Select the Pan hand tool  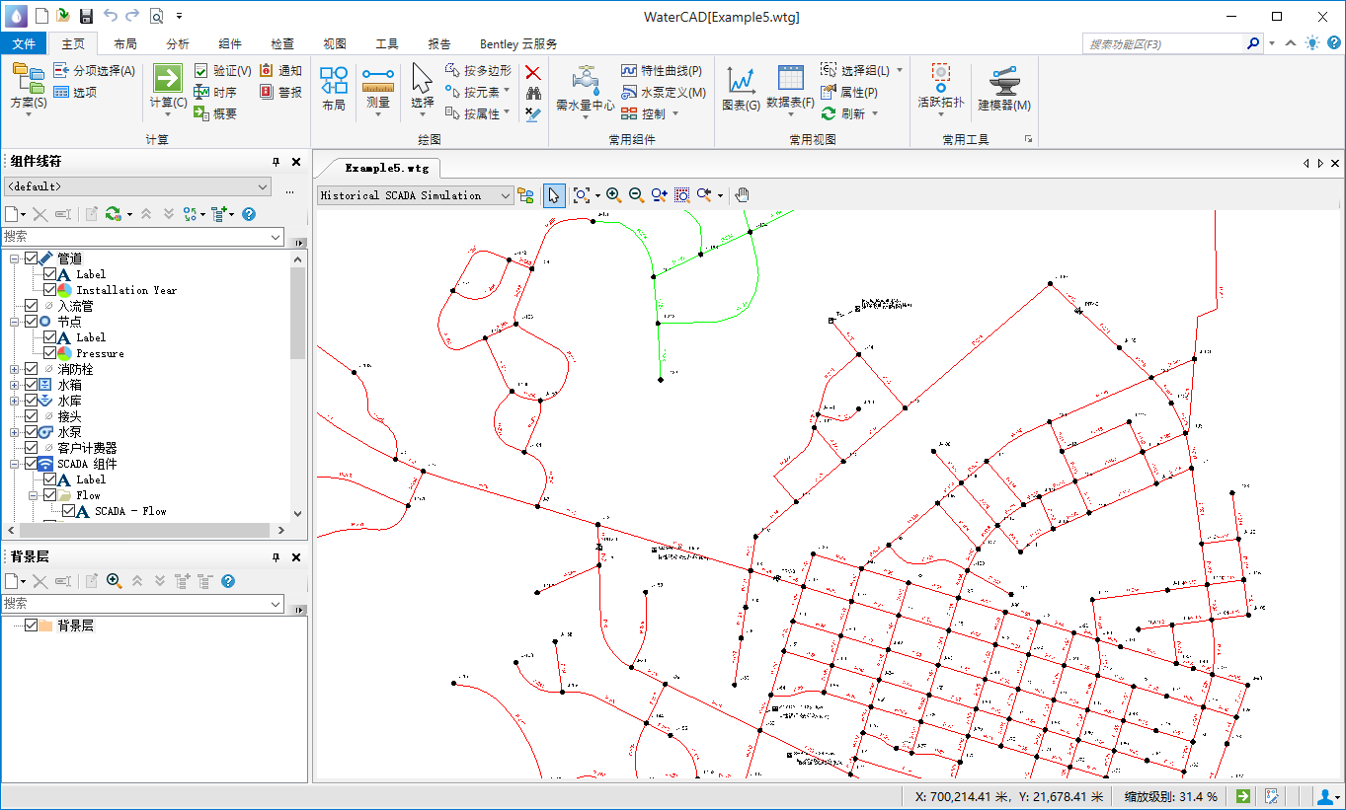click(x=743, y=195)
